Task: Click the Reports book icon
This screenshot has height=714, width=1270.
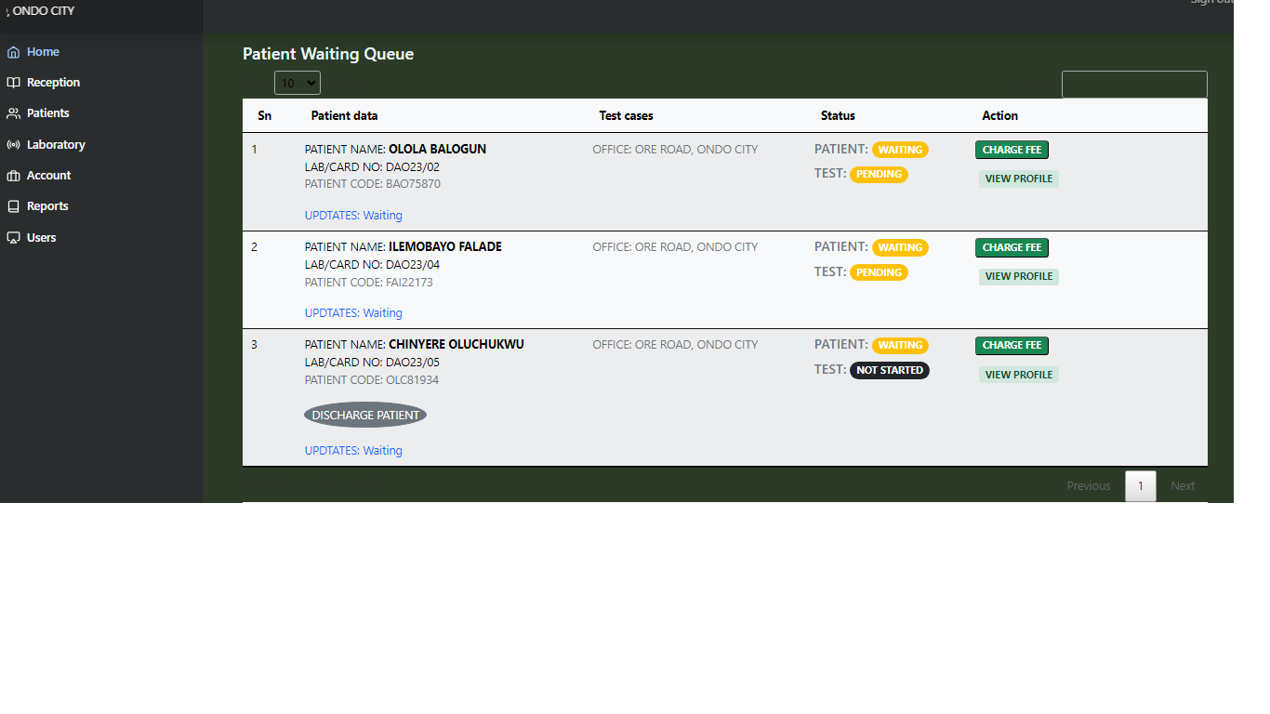Action: click(13, 206)
